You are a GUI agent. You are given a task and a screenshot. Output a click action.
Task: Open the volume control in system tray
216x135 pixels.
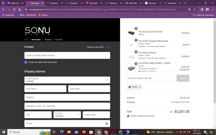(185, 132)
